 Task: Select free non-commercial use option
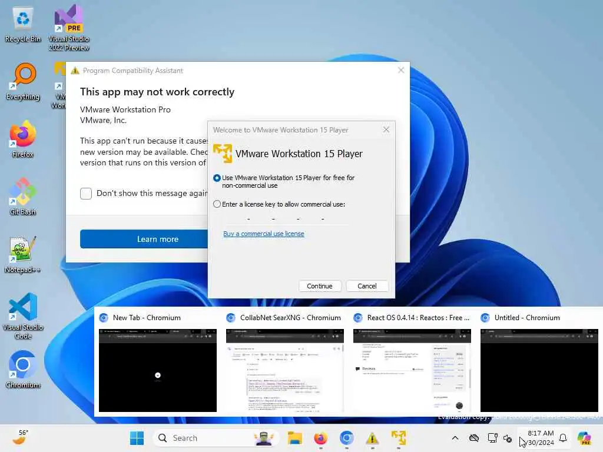click(x=217, y=178)
